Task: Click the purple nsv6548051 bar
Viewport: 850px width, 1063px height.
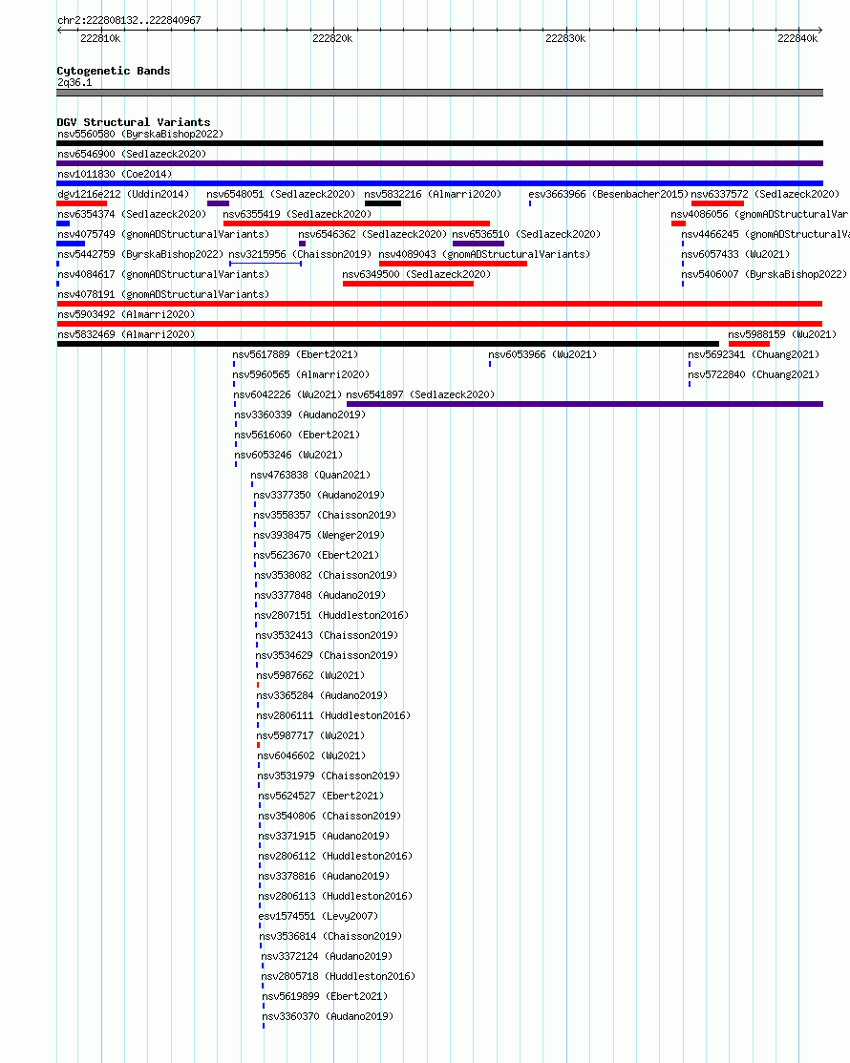Action: pyautogui.click(x=219, y=203)
